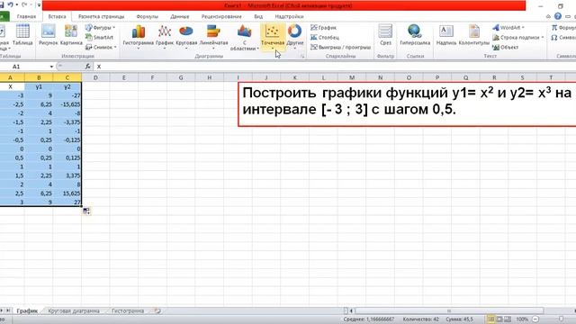Switch to the Разметка страницы tab
The width and height of the screenshot is (576, 324).
[x=102, y=16]
